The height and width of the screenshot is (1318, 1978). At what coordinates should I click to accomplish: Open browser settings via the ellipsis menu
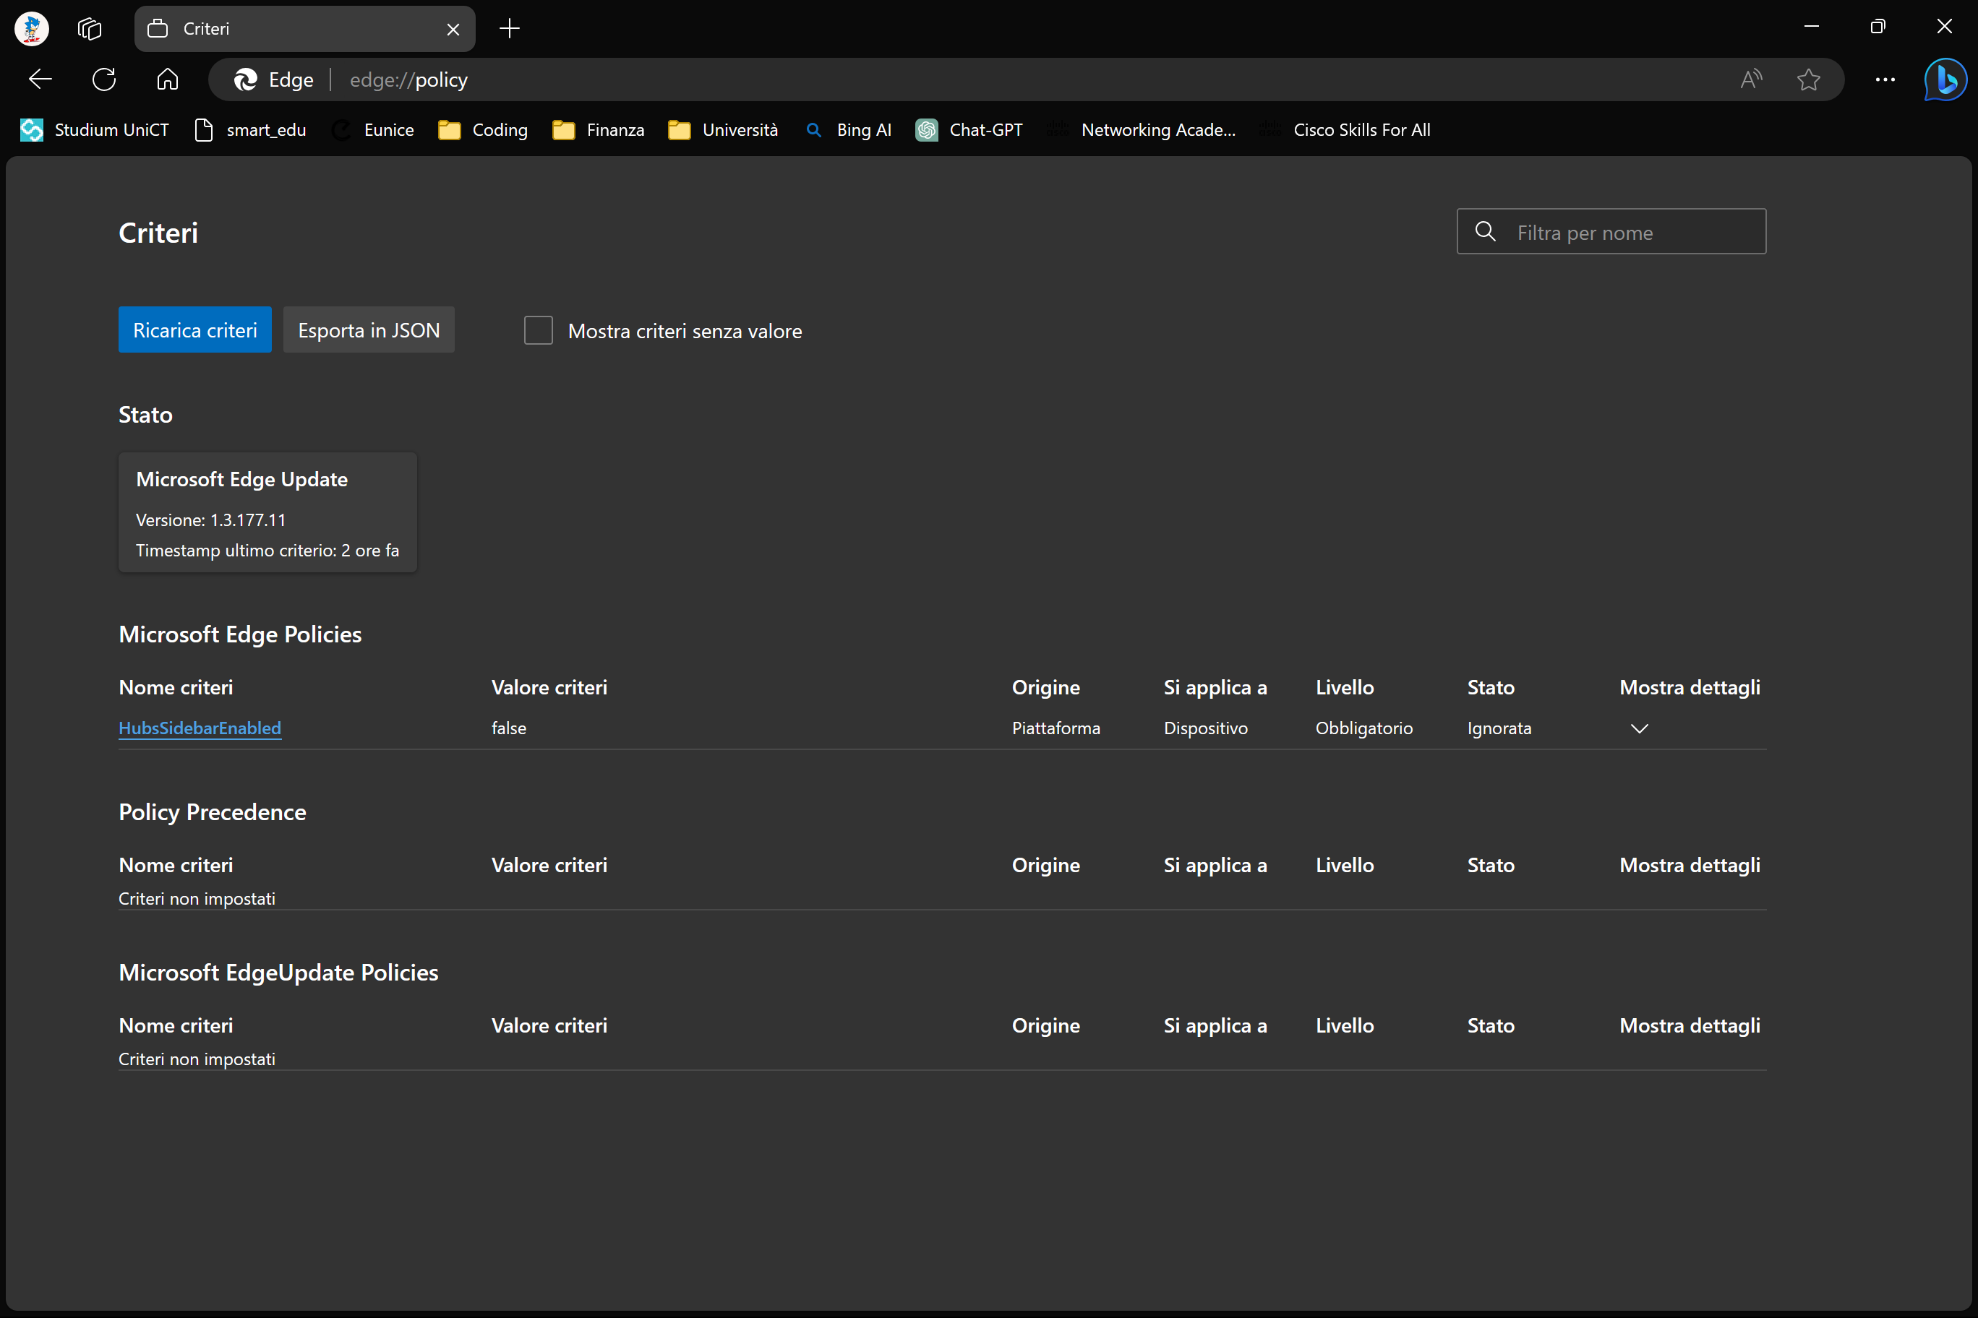pyautogui.click(x=1885, y=79)
